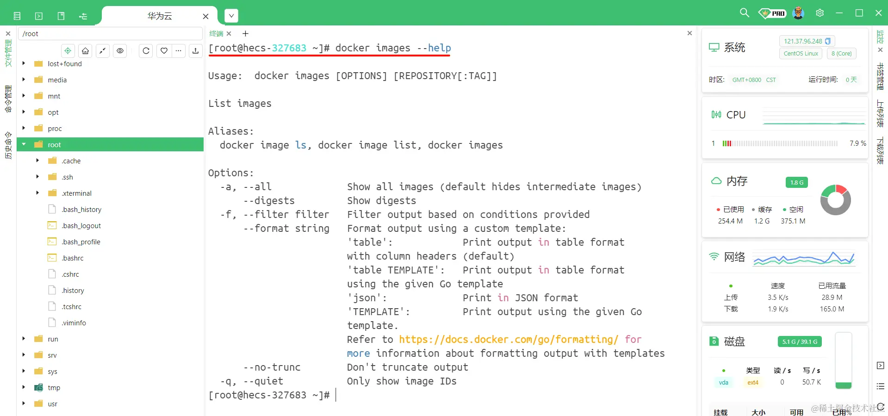Image resolution: width=888 pixels, height=416 pixels.
Task: Click the tmp folder icon
Action: coord(39,388)
